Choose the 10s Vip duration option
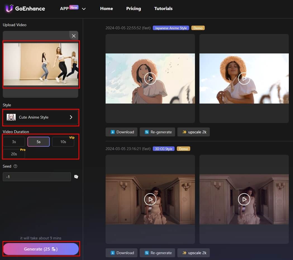The width and height of the screenshot is (293, 260). point(63,142)
